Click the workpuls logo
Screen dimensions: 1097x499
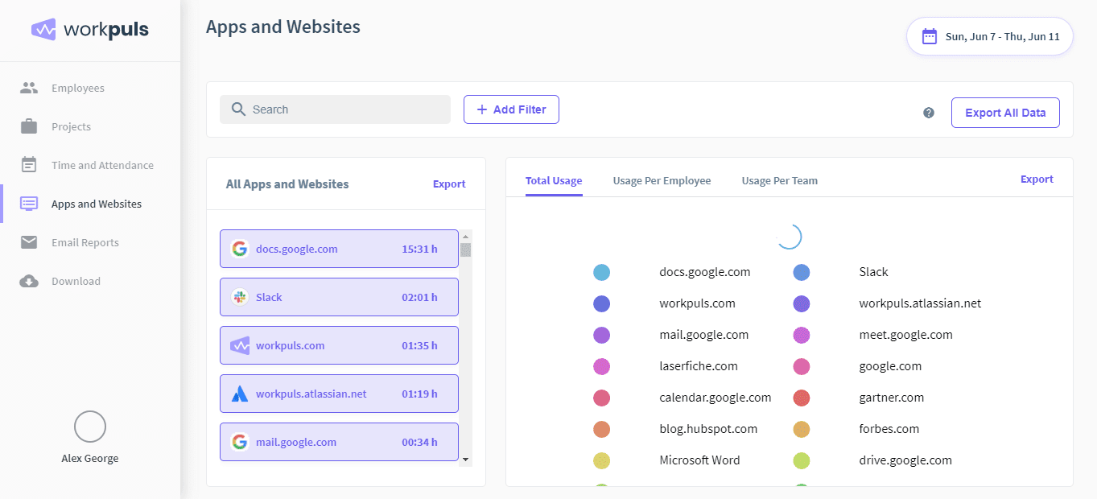[89, 29]
